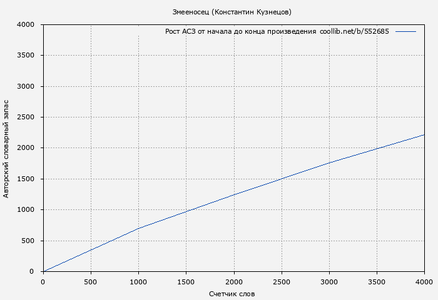This screenshot has width=438, height=300.
Task: Click the horizontal axis label 'Счетчик слов'
Action: (x=232, y=294)
